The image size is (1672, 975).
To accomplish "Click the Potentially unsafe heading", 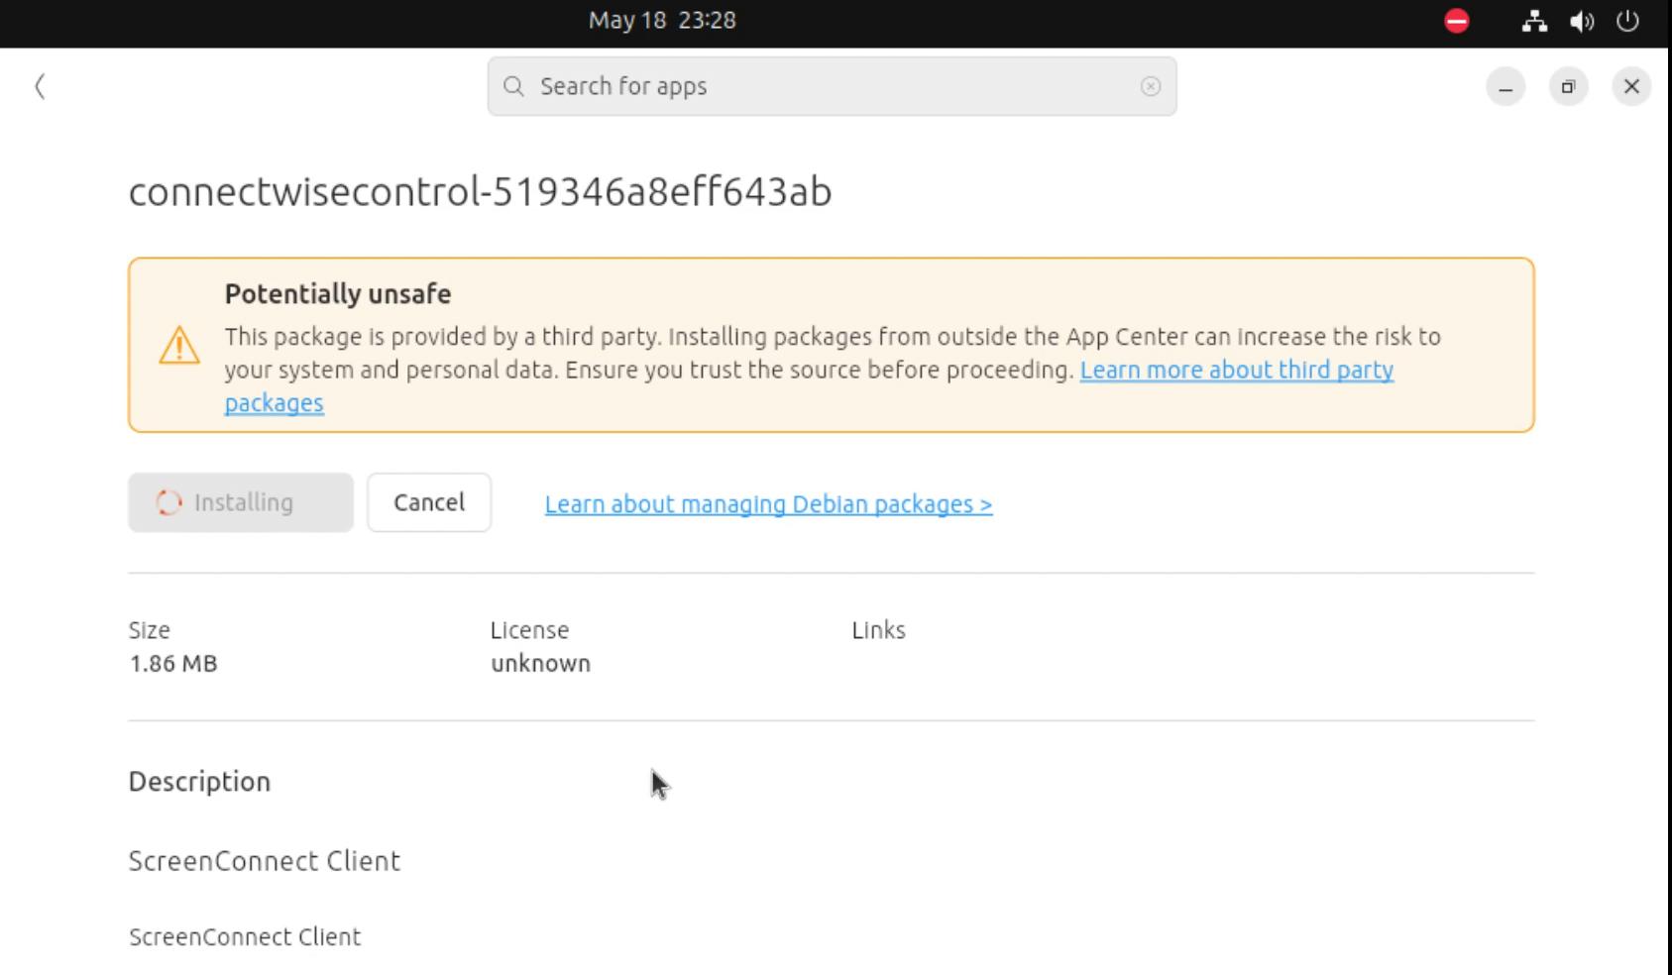I will pos(338,294).
